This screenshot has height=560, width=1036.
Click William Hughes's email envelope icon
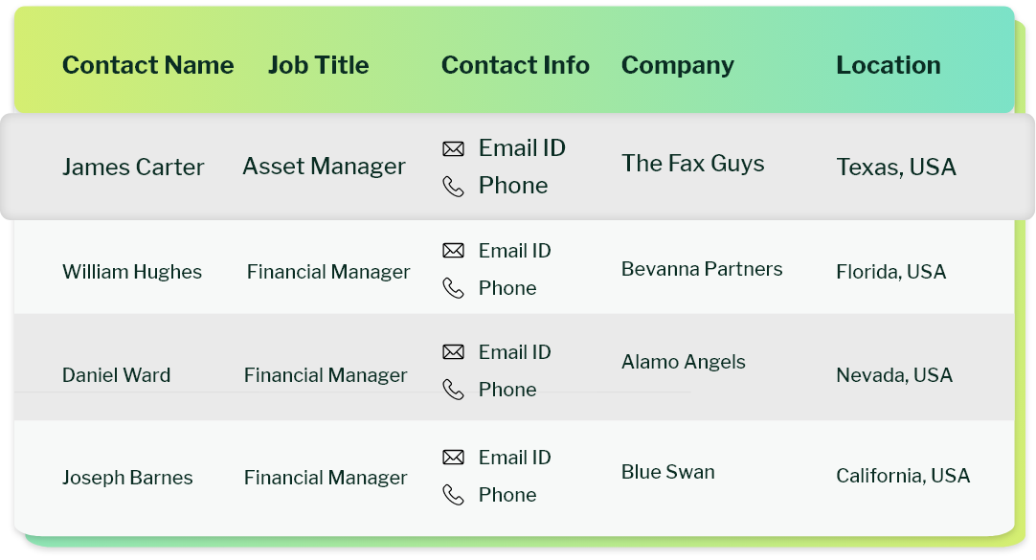coord(453,251)
